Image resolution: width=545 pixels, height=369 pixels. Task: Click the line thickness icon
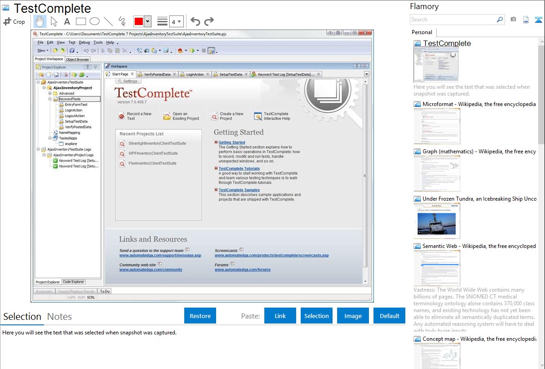(162, 21)
